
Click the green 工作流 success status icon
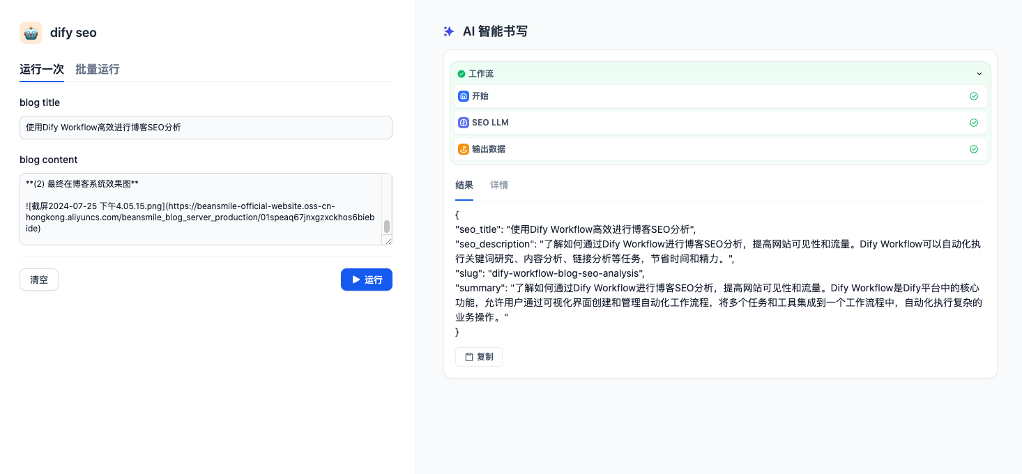pyautogui.click(x=461, y=74)
